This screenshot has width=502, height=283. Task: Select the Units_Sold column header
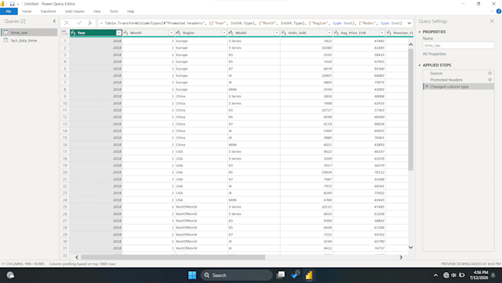pyautogui.click(x=306, y=33)
